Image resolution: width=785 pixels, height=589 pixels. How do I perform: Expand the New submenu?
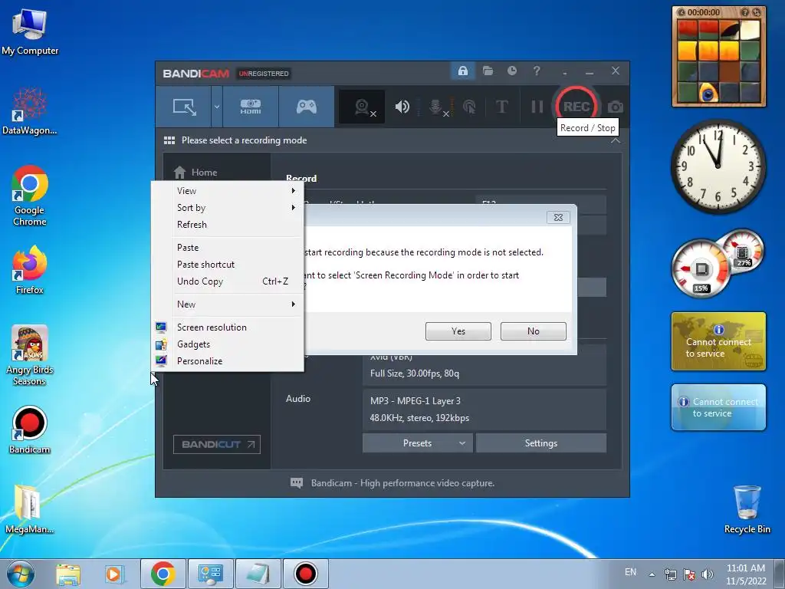click(x=228, y=304)
